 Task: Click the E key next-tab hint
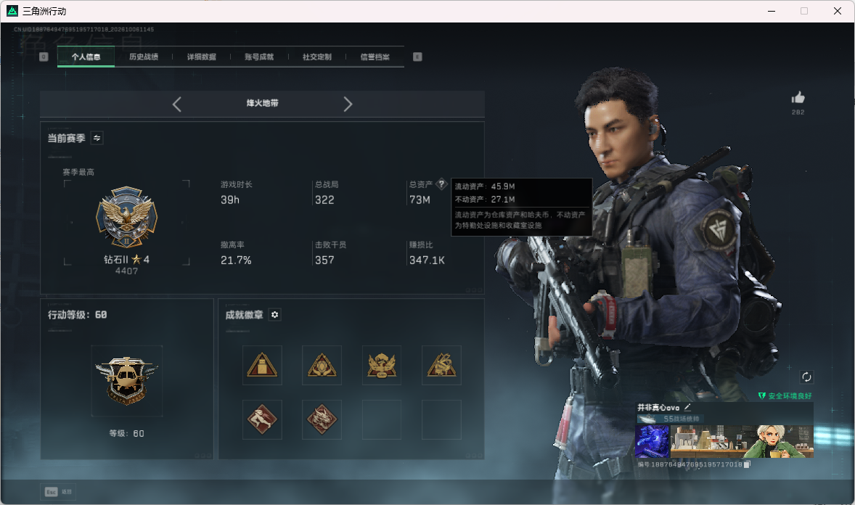tap(417, 57)
